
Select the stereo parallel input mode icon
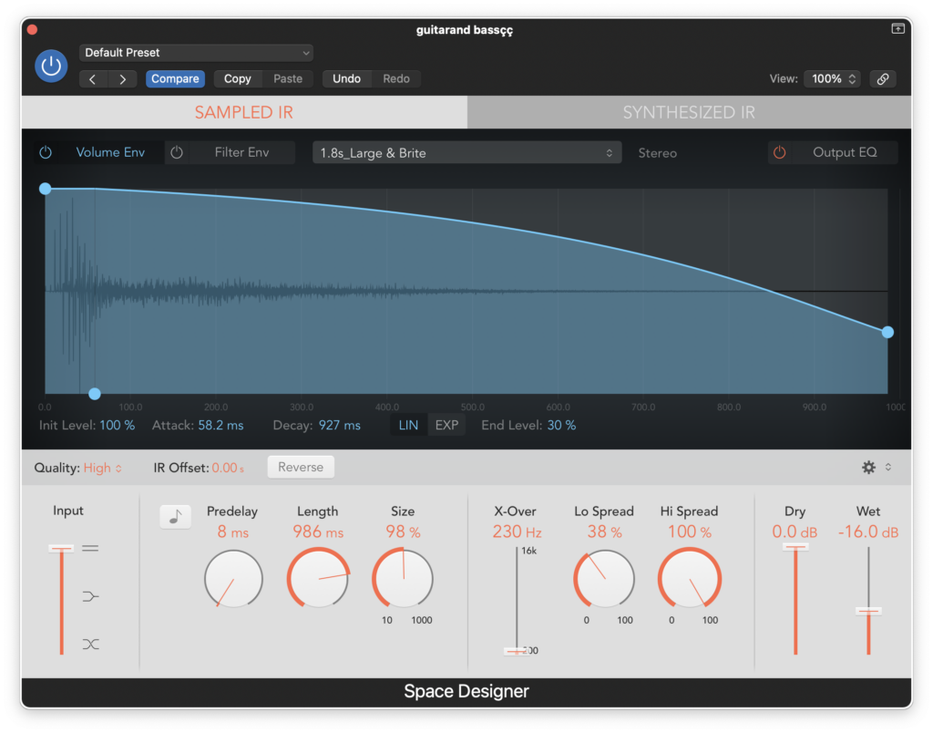(x=90, y=549)
